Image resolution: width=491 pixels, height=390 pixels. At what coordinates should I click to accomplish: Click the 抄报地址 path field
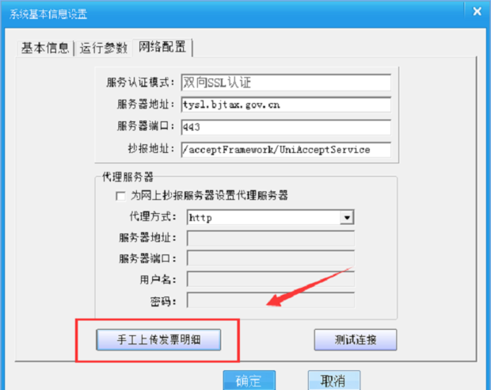[286, 150]
